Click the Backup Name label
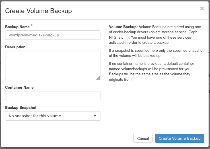Viewport: 210px width, 149px height. (17, 27)
